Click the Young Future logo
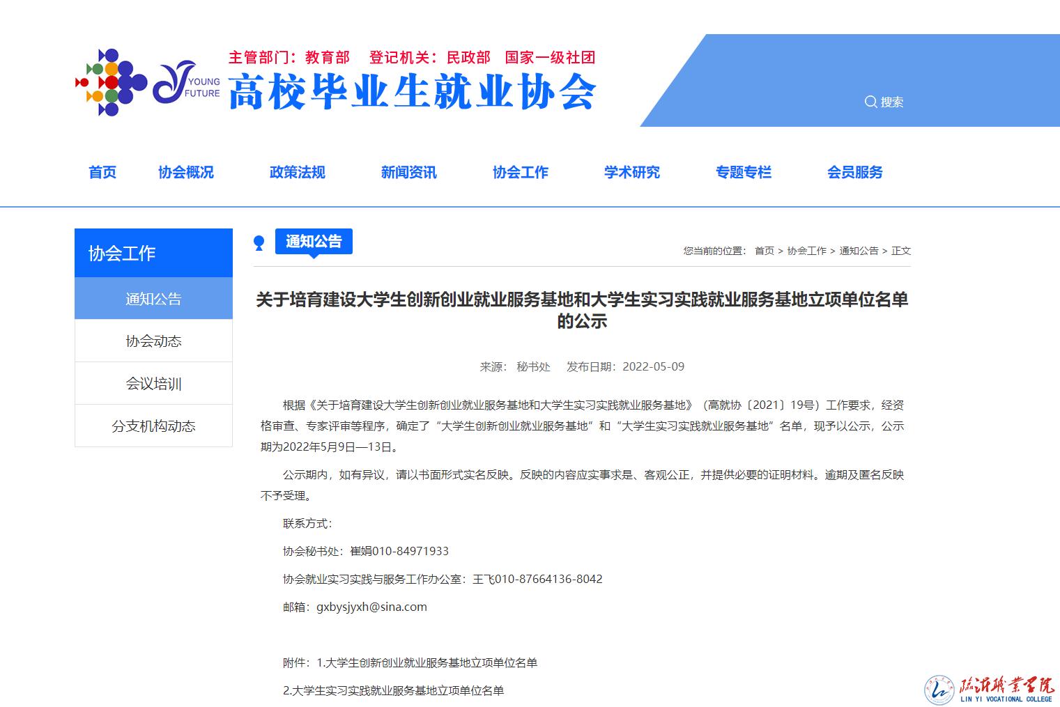 click(186, 84)
